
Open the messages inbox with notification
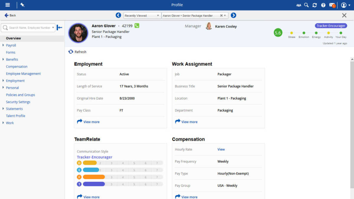point(332,5)
